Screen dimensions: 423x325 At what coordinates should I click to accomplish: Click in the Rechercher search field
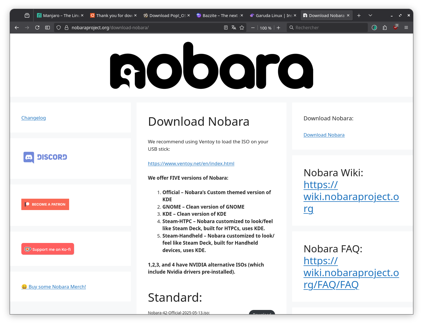330,28
